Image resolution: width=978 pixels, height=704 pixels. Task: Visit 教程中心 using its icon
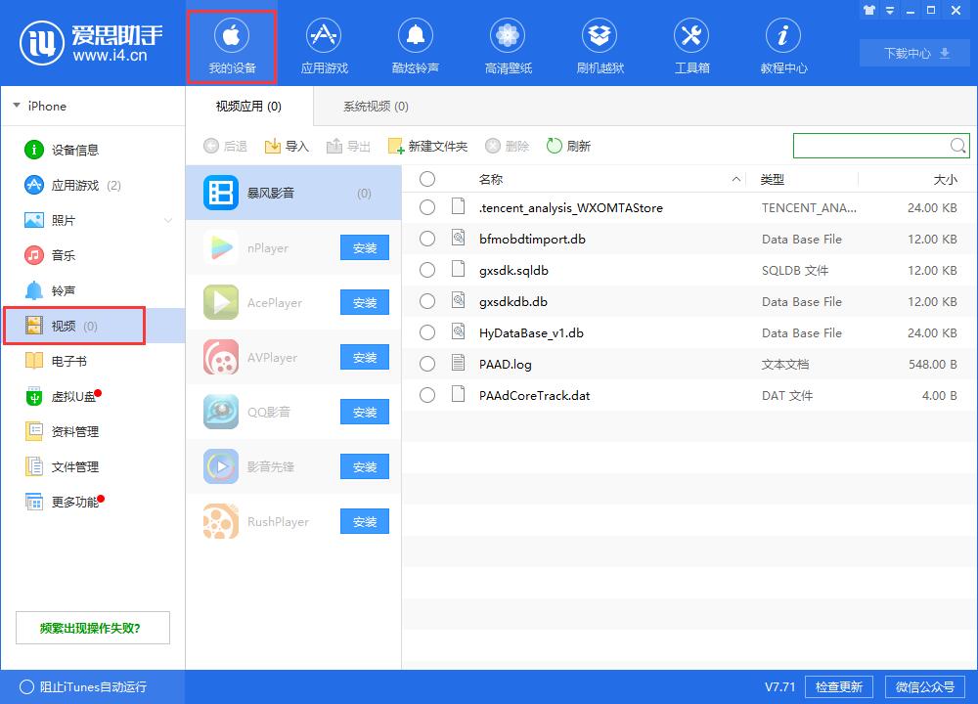click(x=783, y=44)
